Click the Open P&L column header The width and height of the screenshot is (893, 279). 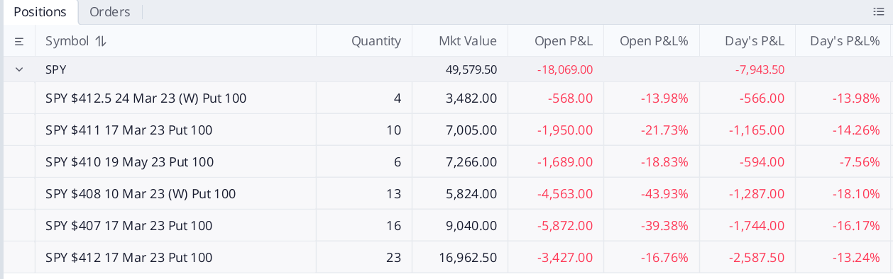tap(564, 41)
